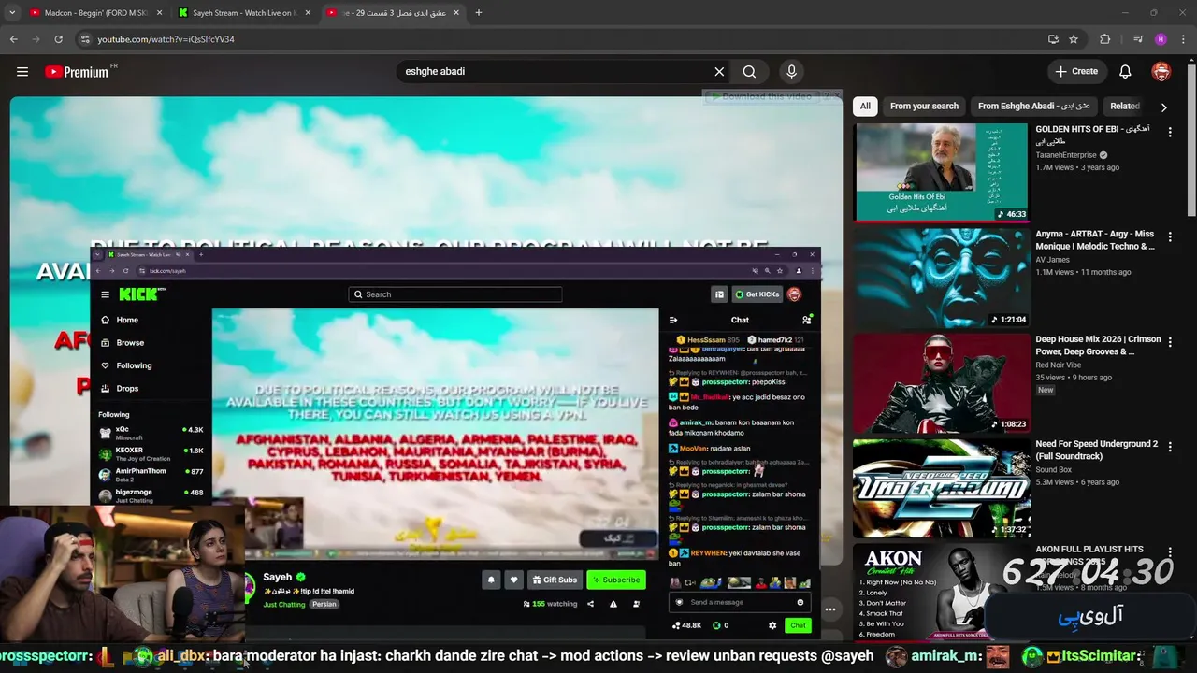Go to the YouTube Premium home logo
The image size is (1197, 673).
(77, 72)
